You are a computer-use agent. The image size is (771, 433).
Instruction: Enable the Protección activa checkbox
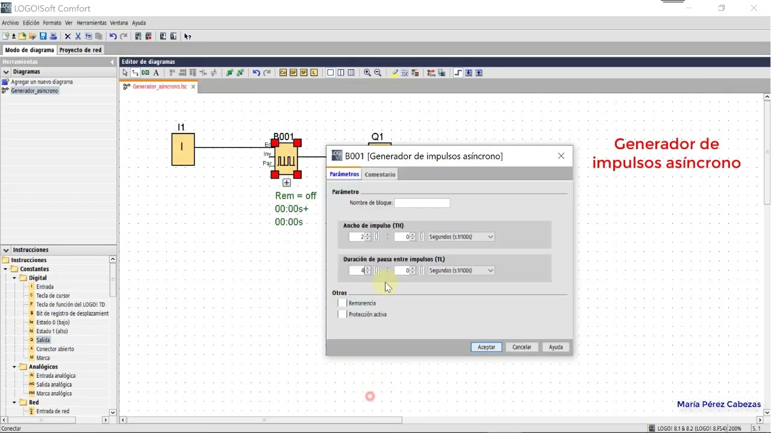342,314
